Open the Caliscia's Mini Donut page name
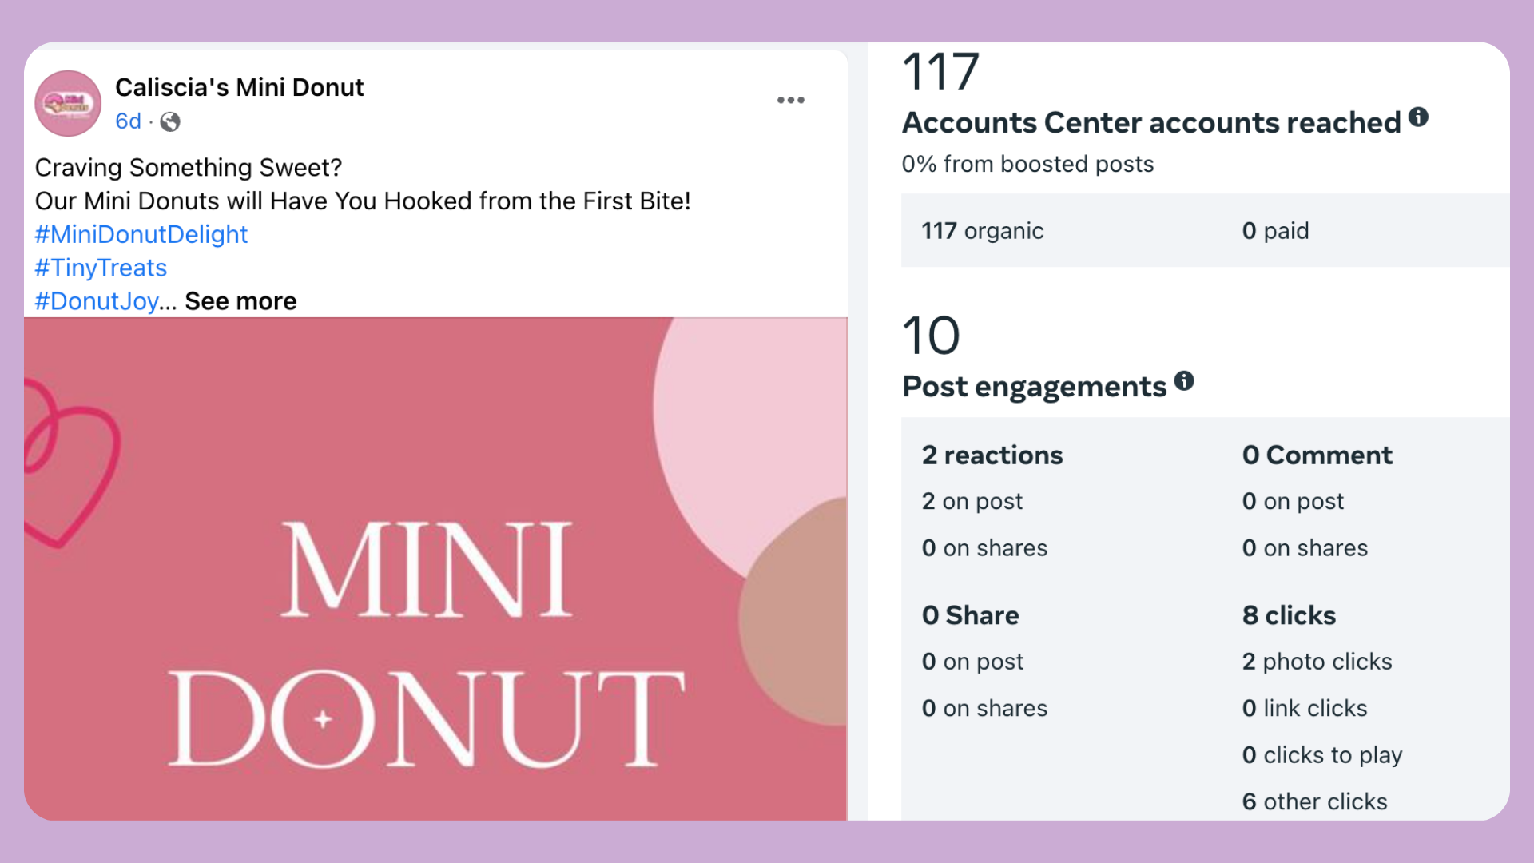Screen dimensions: 1534x863 [239, 87]
